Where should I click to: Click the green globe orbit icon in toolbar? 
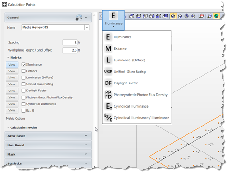pyautogui.click(x=216, y=16)
